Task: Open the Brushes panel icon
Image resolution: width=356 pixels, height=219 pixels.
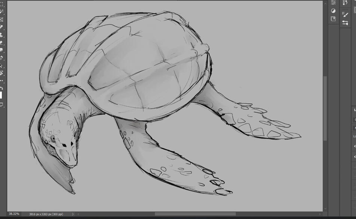Action: 345,15
